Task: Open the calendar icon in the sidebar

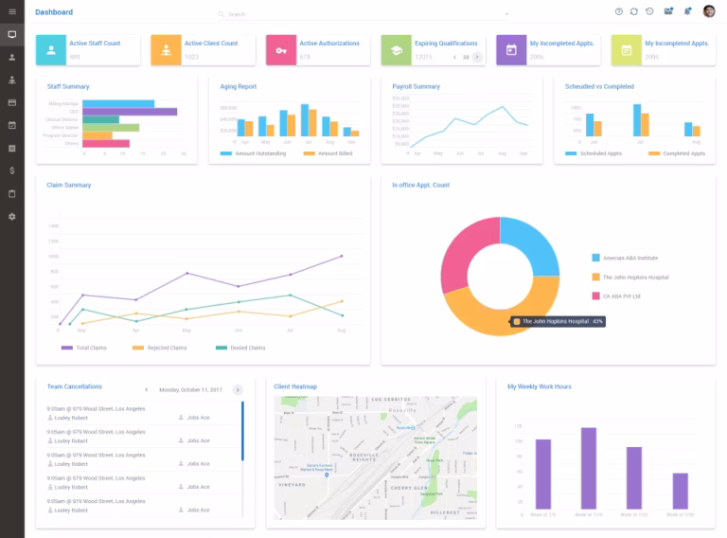Action: (12, 125)
